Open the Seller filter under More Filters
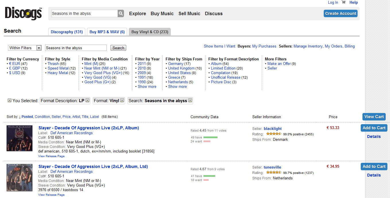 (272, 68)
